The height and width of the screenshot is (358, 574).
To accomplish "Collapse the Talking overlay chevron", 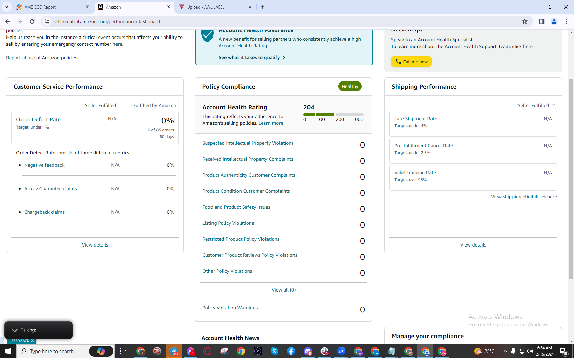I will (14, 330).
